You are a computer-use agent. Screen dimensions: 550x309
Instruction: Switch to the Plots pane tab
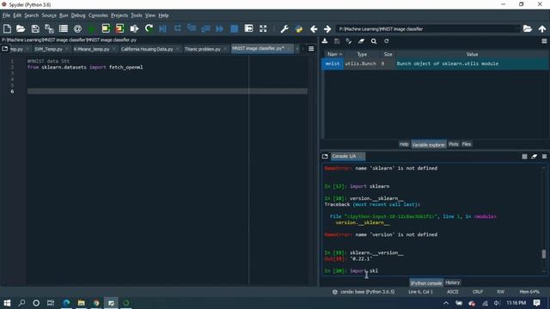[453, 144]
